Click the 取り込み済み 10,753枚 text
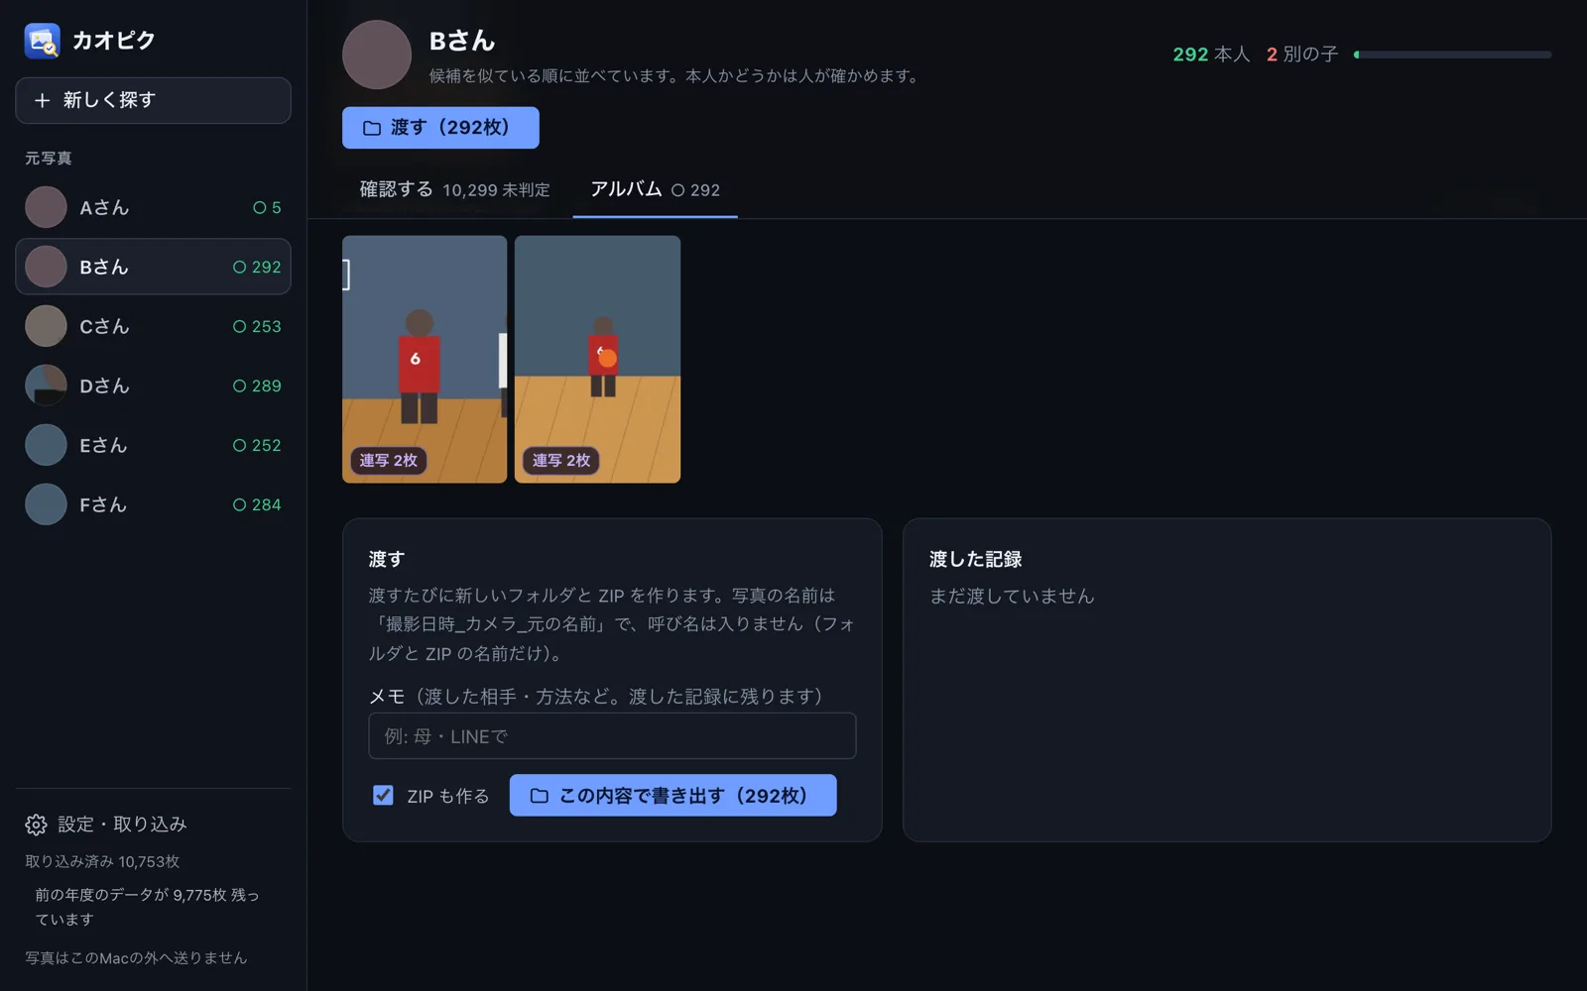 point(102,861)
